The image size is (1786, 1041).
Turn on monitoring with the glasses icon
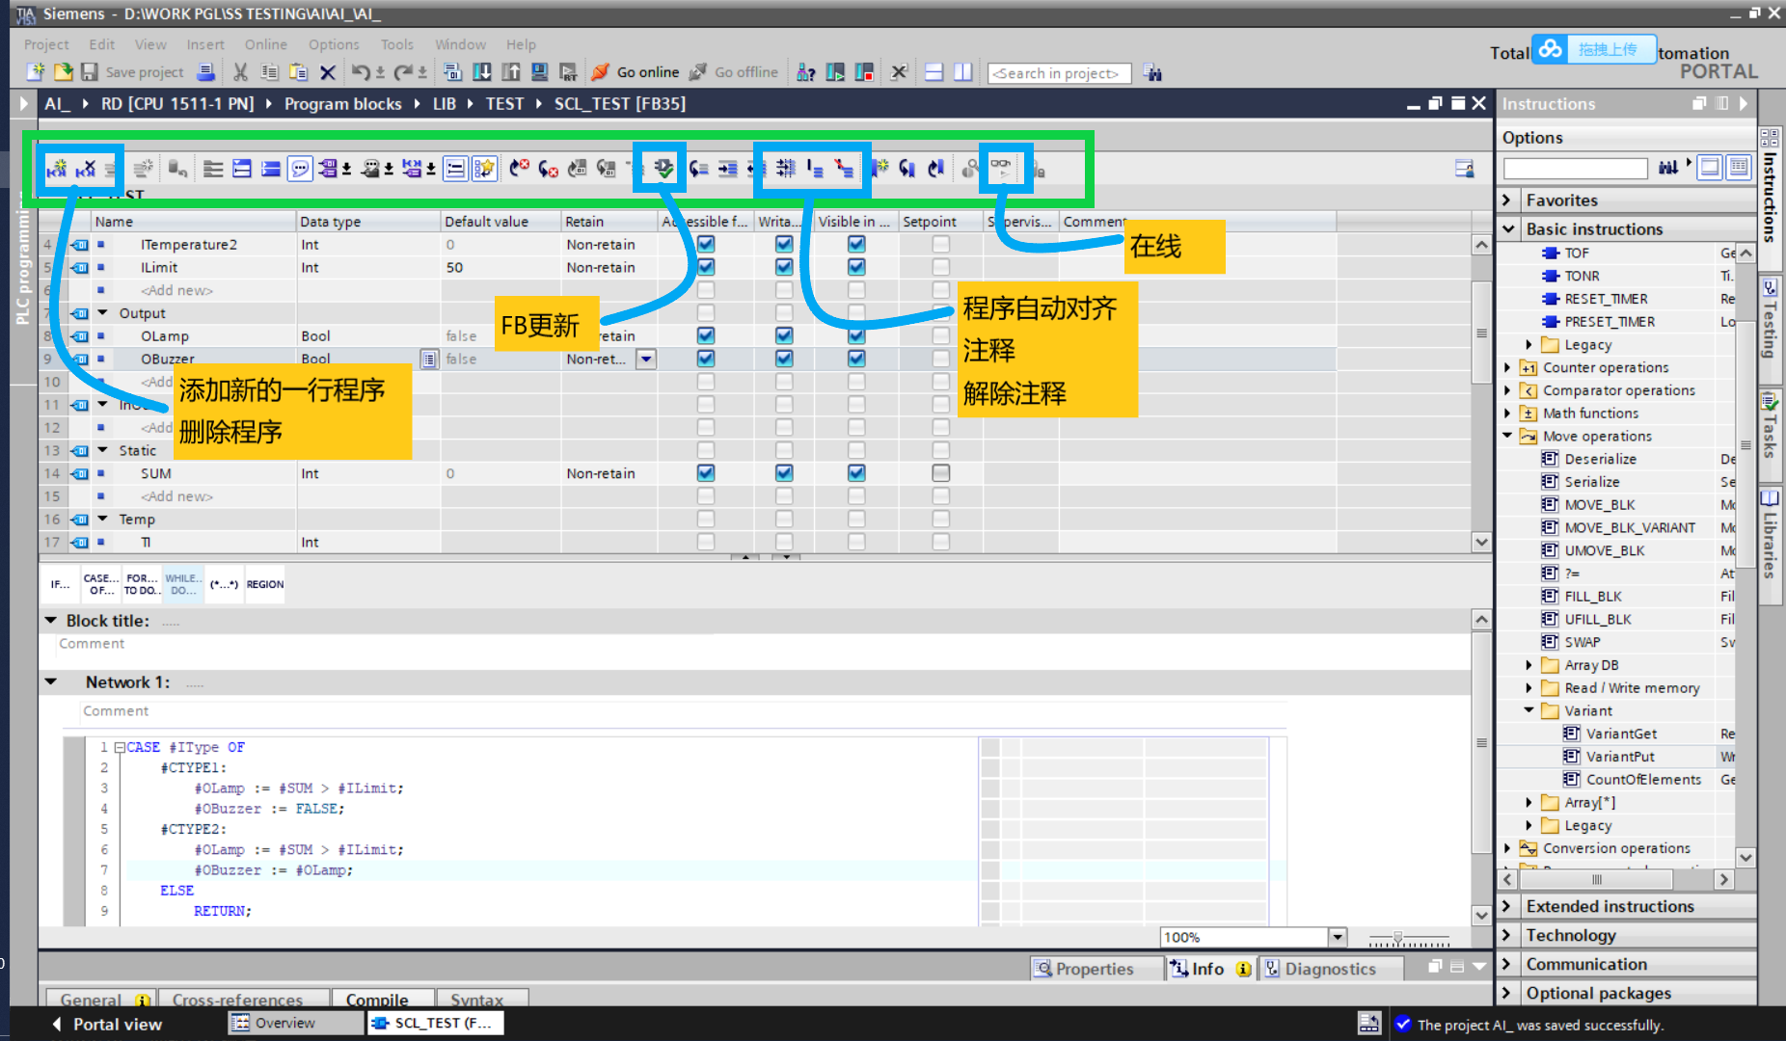point(1001,168)
